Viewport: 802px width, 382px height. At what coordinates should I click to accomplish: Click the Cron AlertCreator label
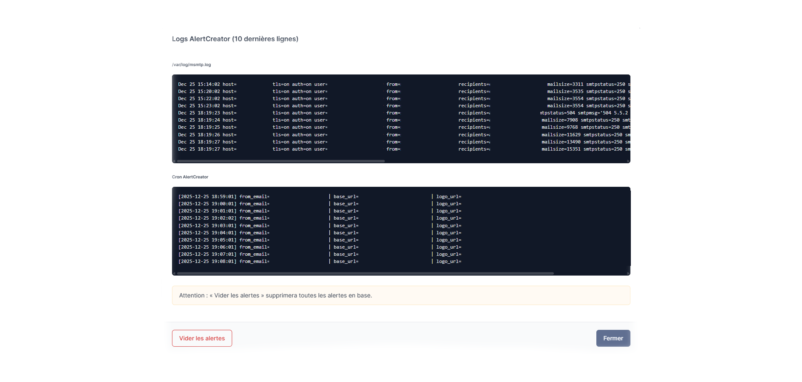190,177
